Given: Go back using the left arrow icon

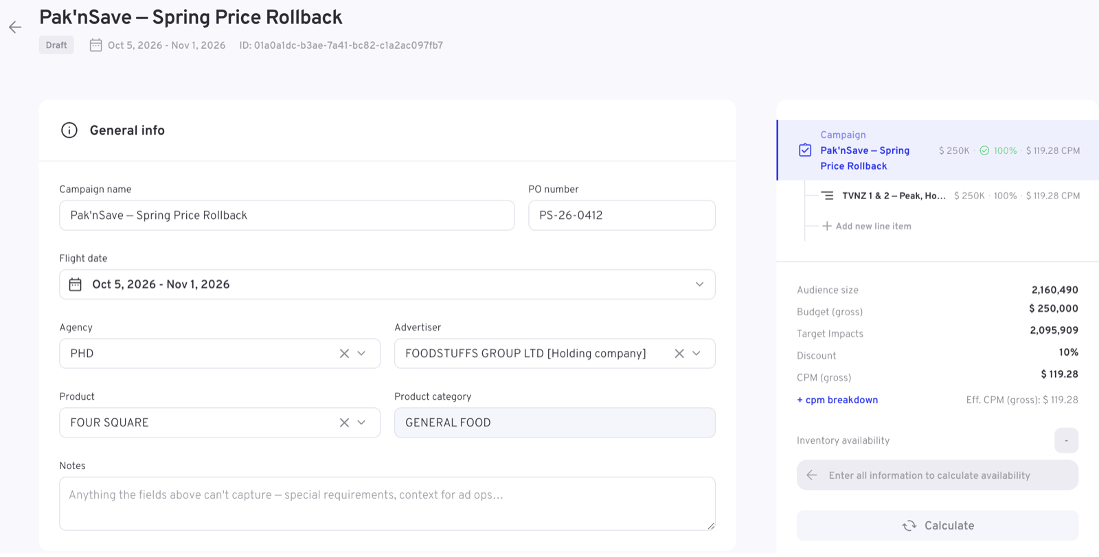Looking at the screenshot, I should coord(15,27).
